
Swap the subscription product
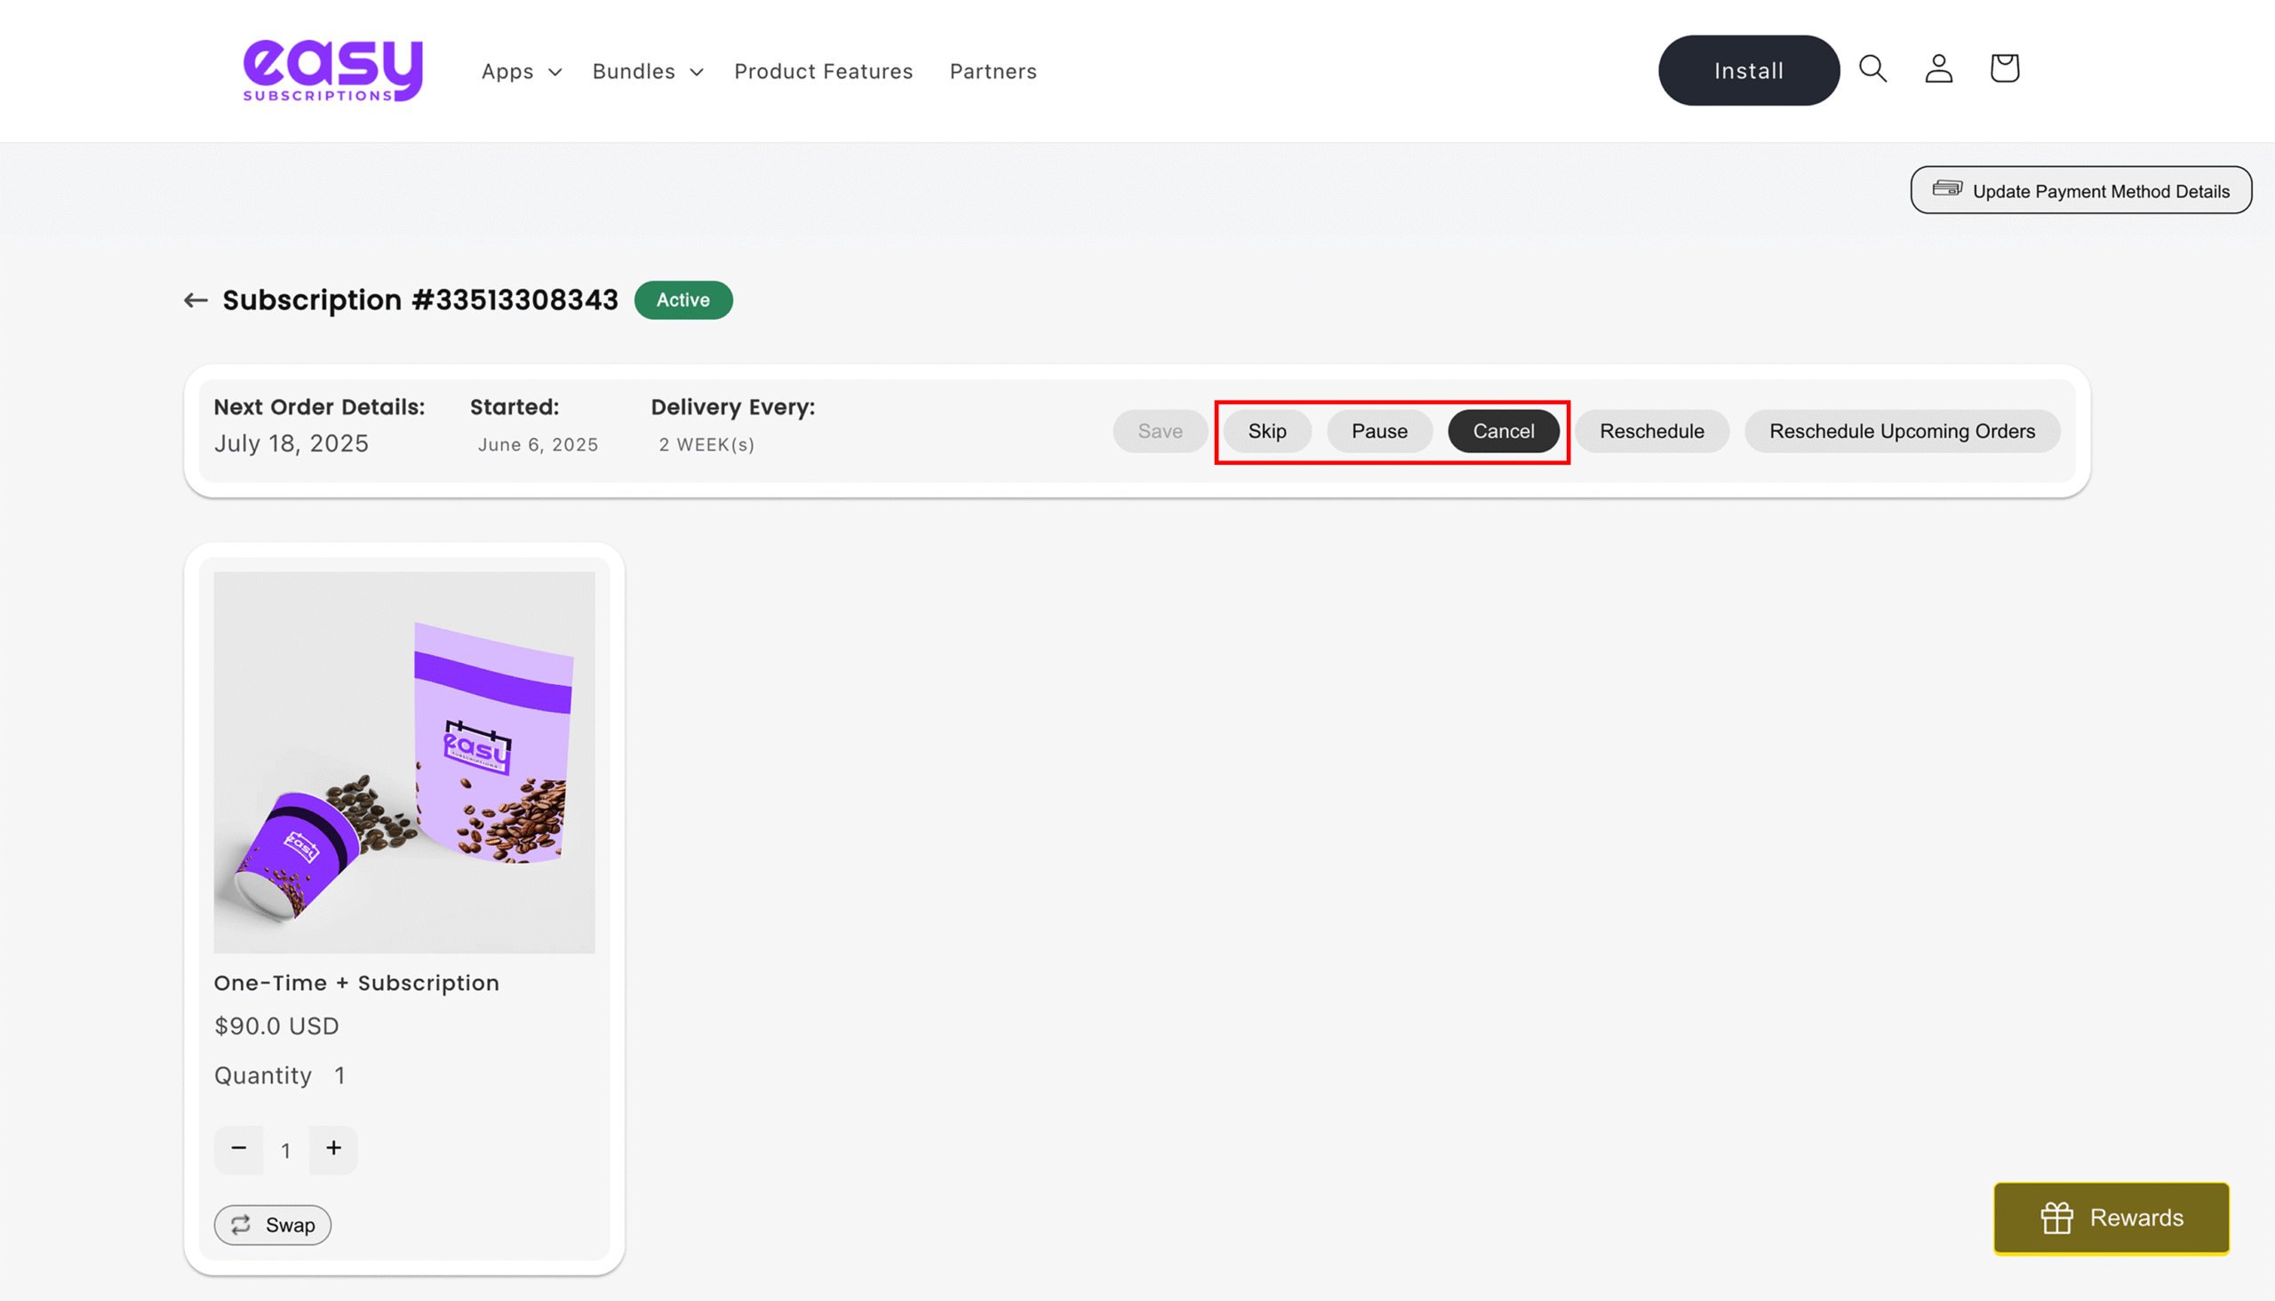(273, 1225)
